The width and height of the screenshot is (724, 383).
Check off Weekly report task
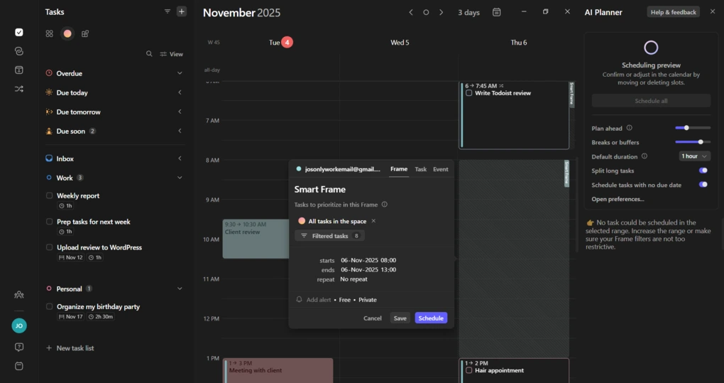point(50,196)
